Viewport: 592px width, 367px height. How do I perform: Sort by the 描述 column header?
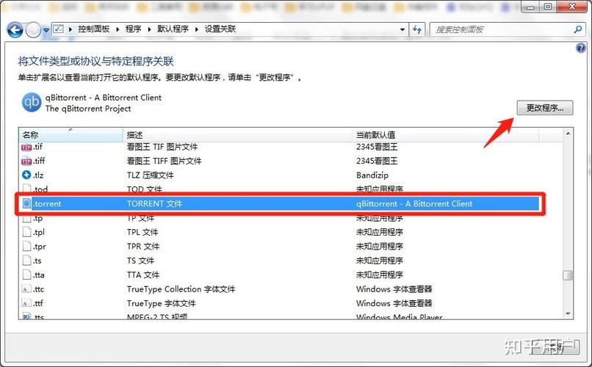(x=237, y=134)
